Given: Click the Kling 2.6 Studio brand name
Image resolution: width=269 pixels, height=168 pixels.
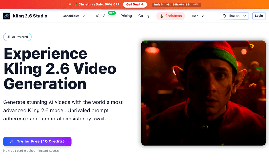Looking at the screenshot, I should [30, 16].
